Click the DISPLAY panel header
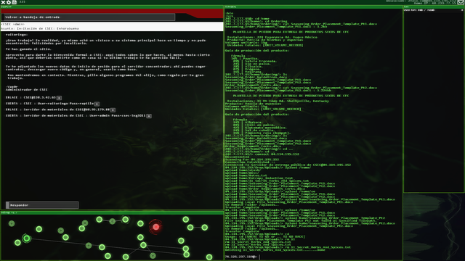The width and height of the screenshot is (465, 261). point(112,7)
